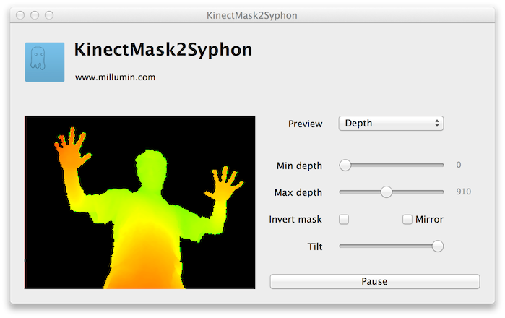
Task: Click the depth preview image
Action: pos(139,202)
